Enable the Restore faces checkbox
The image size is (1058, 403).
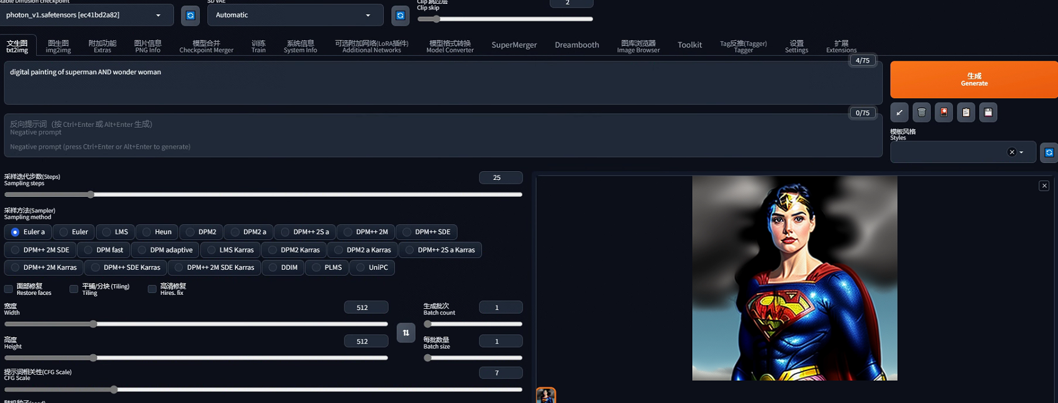pyautogui.click(x=9, y=289)
